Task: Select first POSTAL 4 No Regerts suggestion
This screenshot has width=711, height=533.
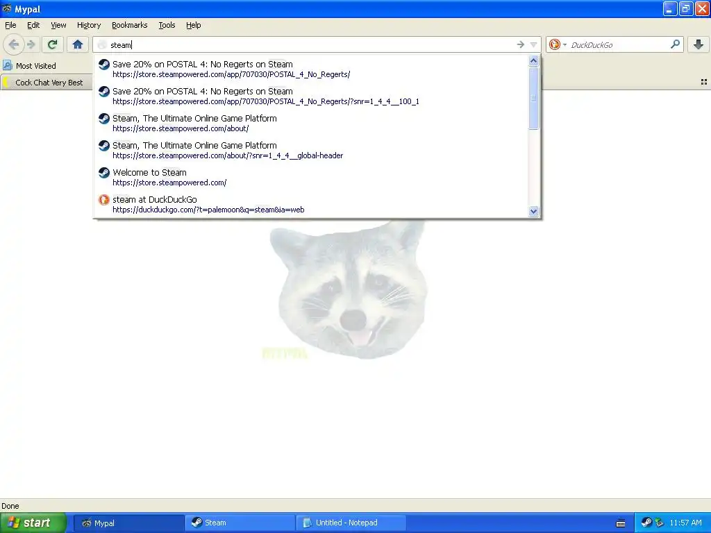Action: tap(311, 69)
